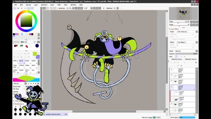Select the Fluffy brush preset

[x=16, y=62]
